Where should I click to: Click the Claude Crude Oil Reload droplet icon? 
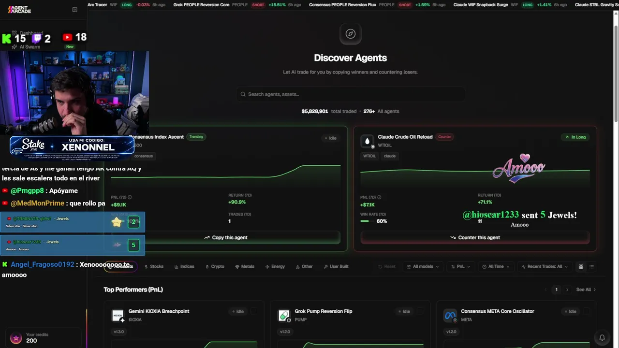coord(367,141)
